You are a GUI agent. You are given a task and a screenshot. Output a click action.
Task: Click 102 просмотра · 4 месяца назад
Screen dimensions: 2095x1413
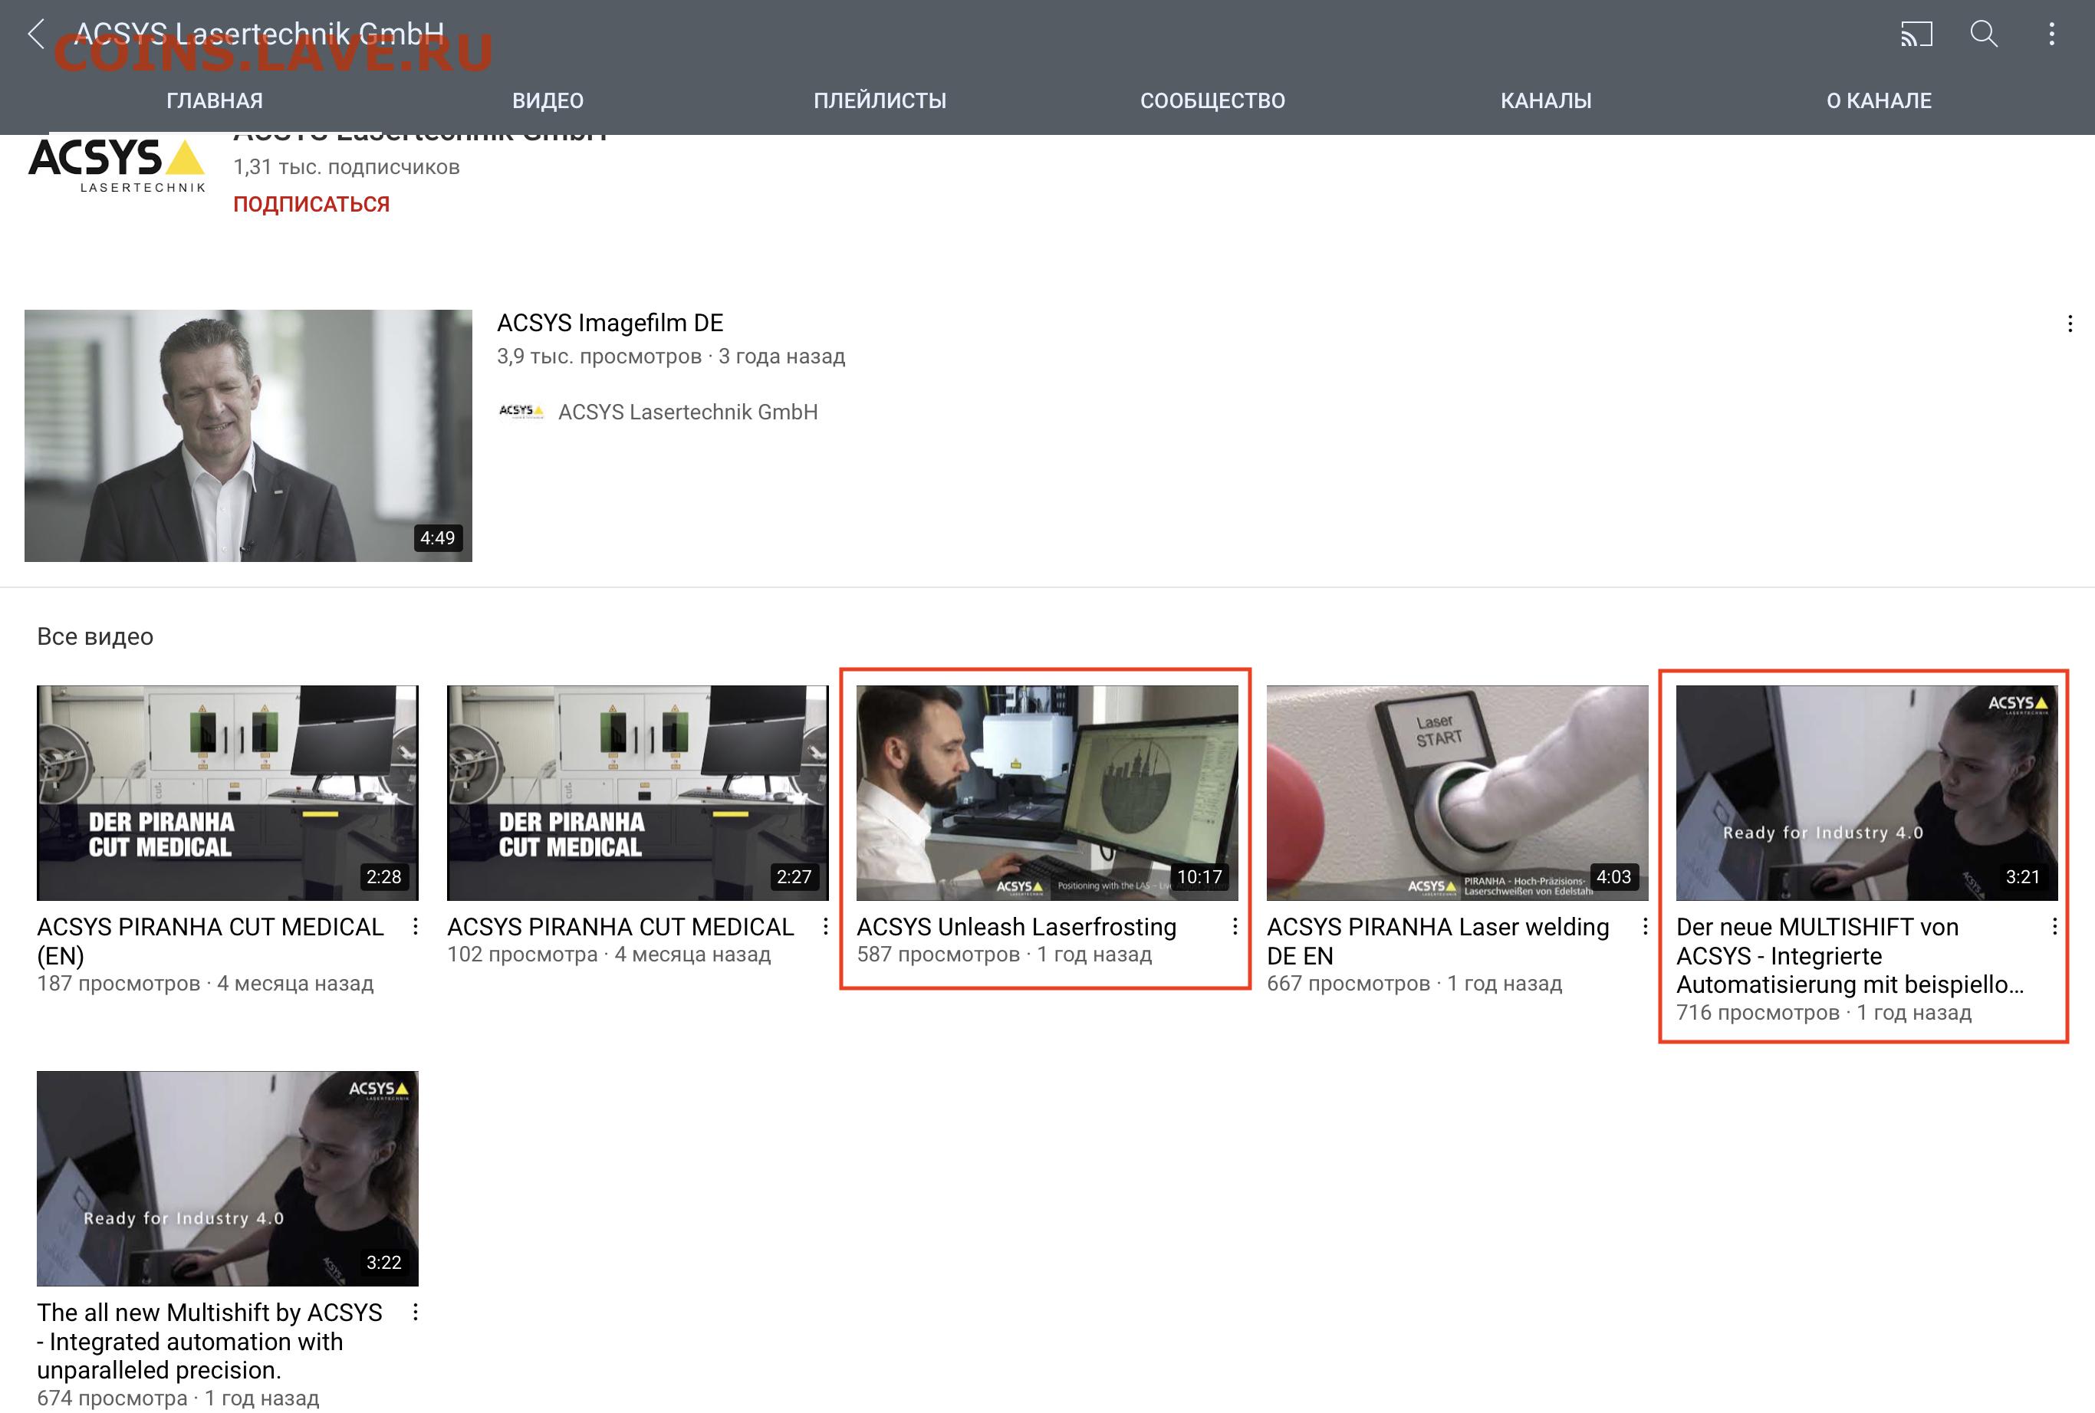[x=608, y=955]
